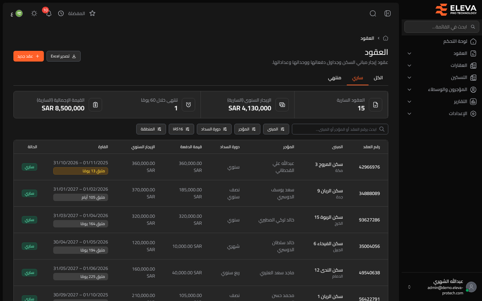
Task: Click the الإعدادات settings icon
Action: pos(473,114)
